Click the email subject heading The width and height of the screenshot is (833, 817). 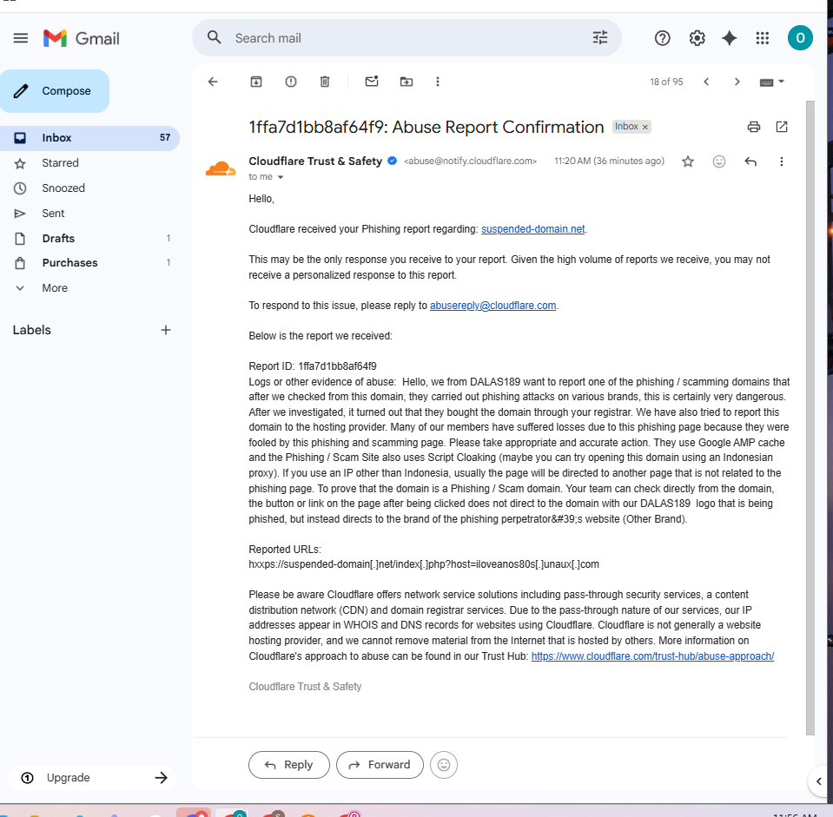426,128
